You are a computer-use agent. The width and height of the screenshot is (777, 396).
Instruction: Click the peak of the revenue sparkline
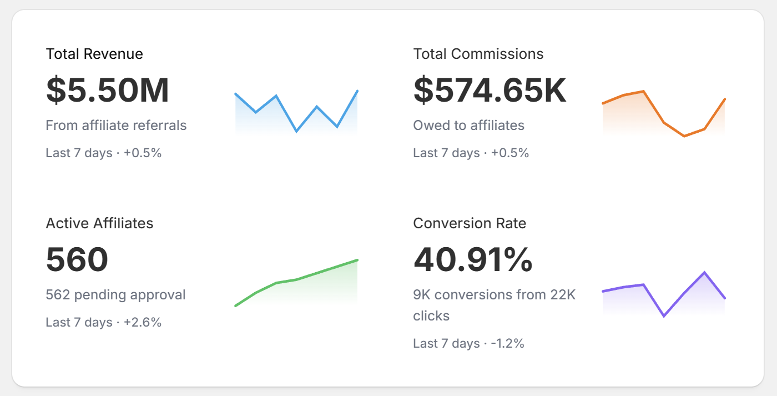(x=357, y=89)
